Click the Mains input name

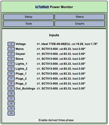20,49
